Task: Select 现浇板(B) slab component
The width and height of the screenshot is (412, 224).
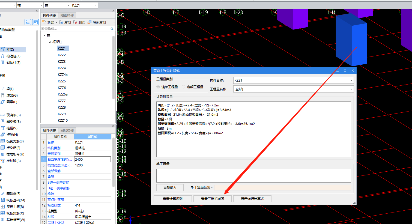Action: pyautogui.click(x=13, y=115)
